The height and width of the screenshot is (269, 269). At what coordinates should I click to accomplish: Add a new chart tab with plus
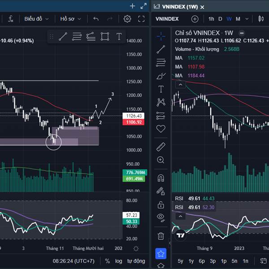point(132,6)
